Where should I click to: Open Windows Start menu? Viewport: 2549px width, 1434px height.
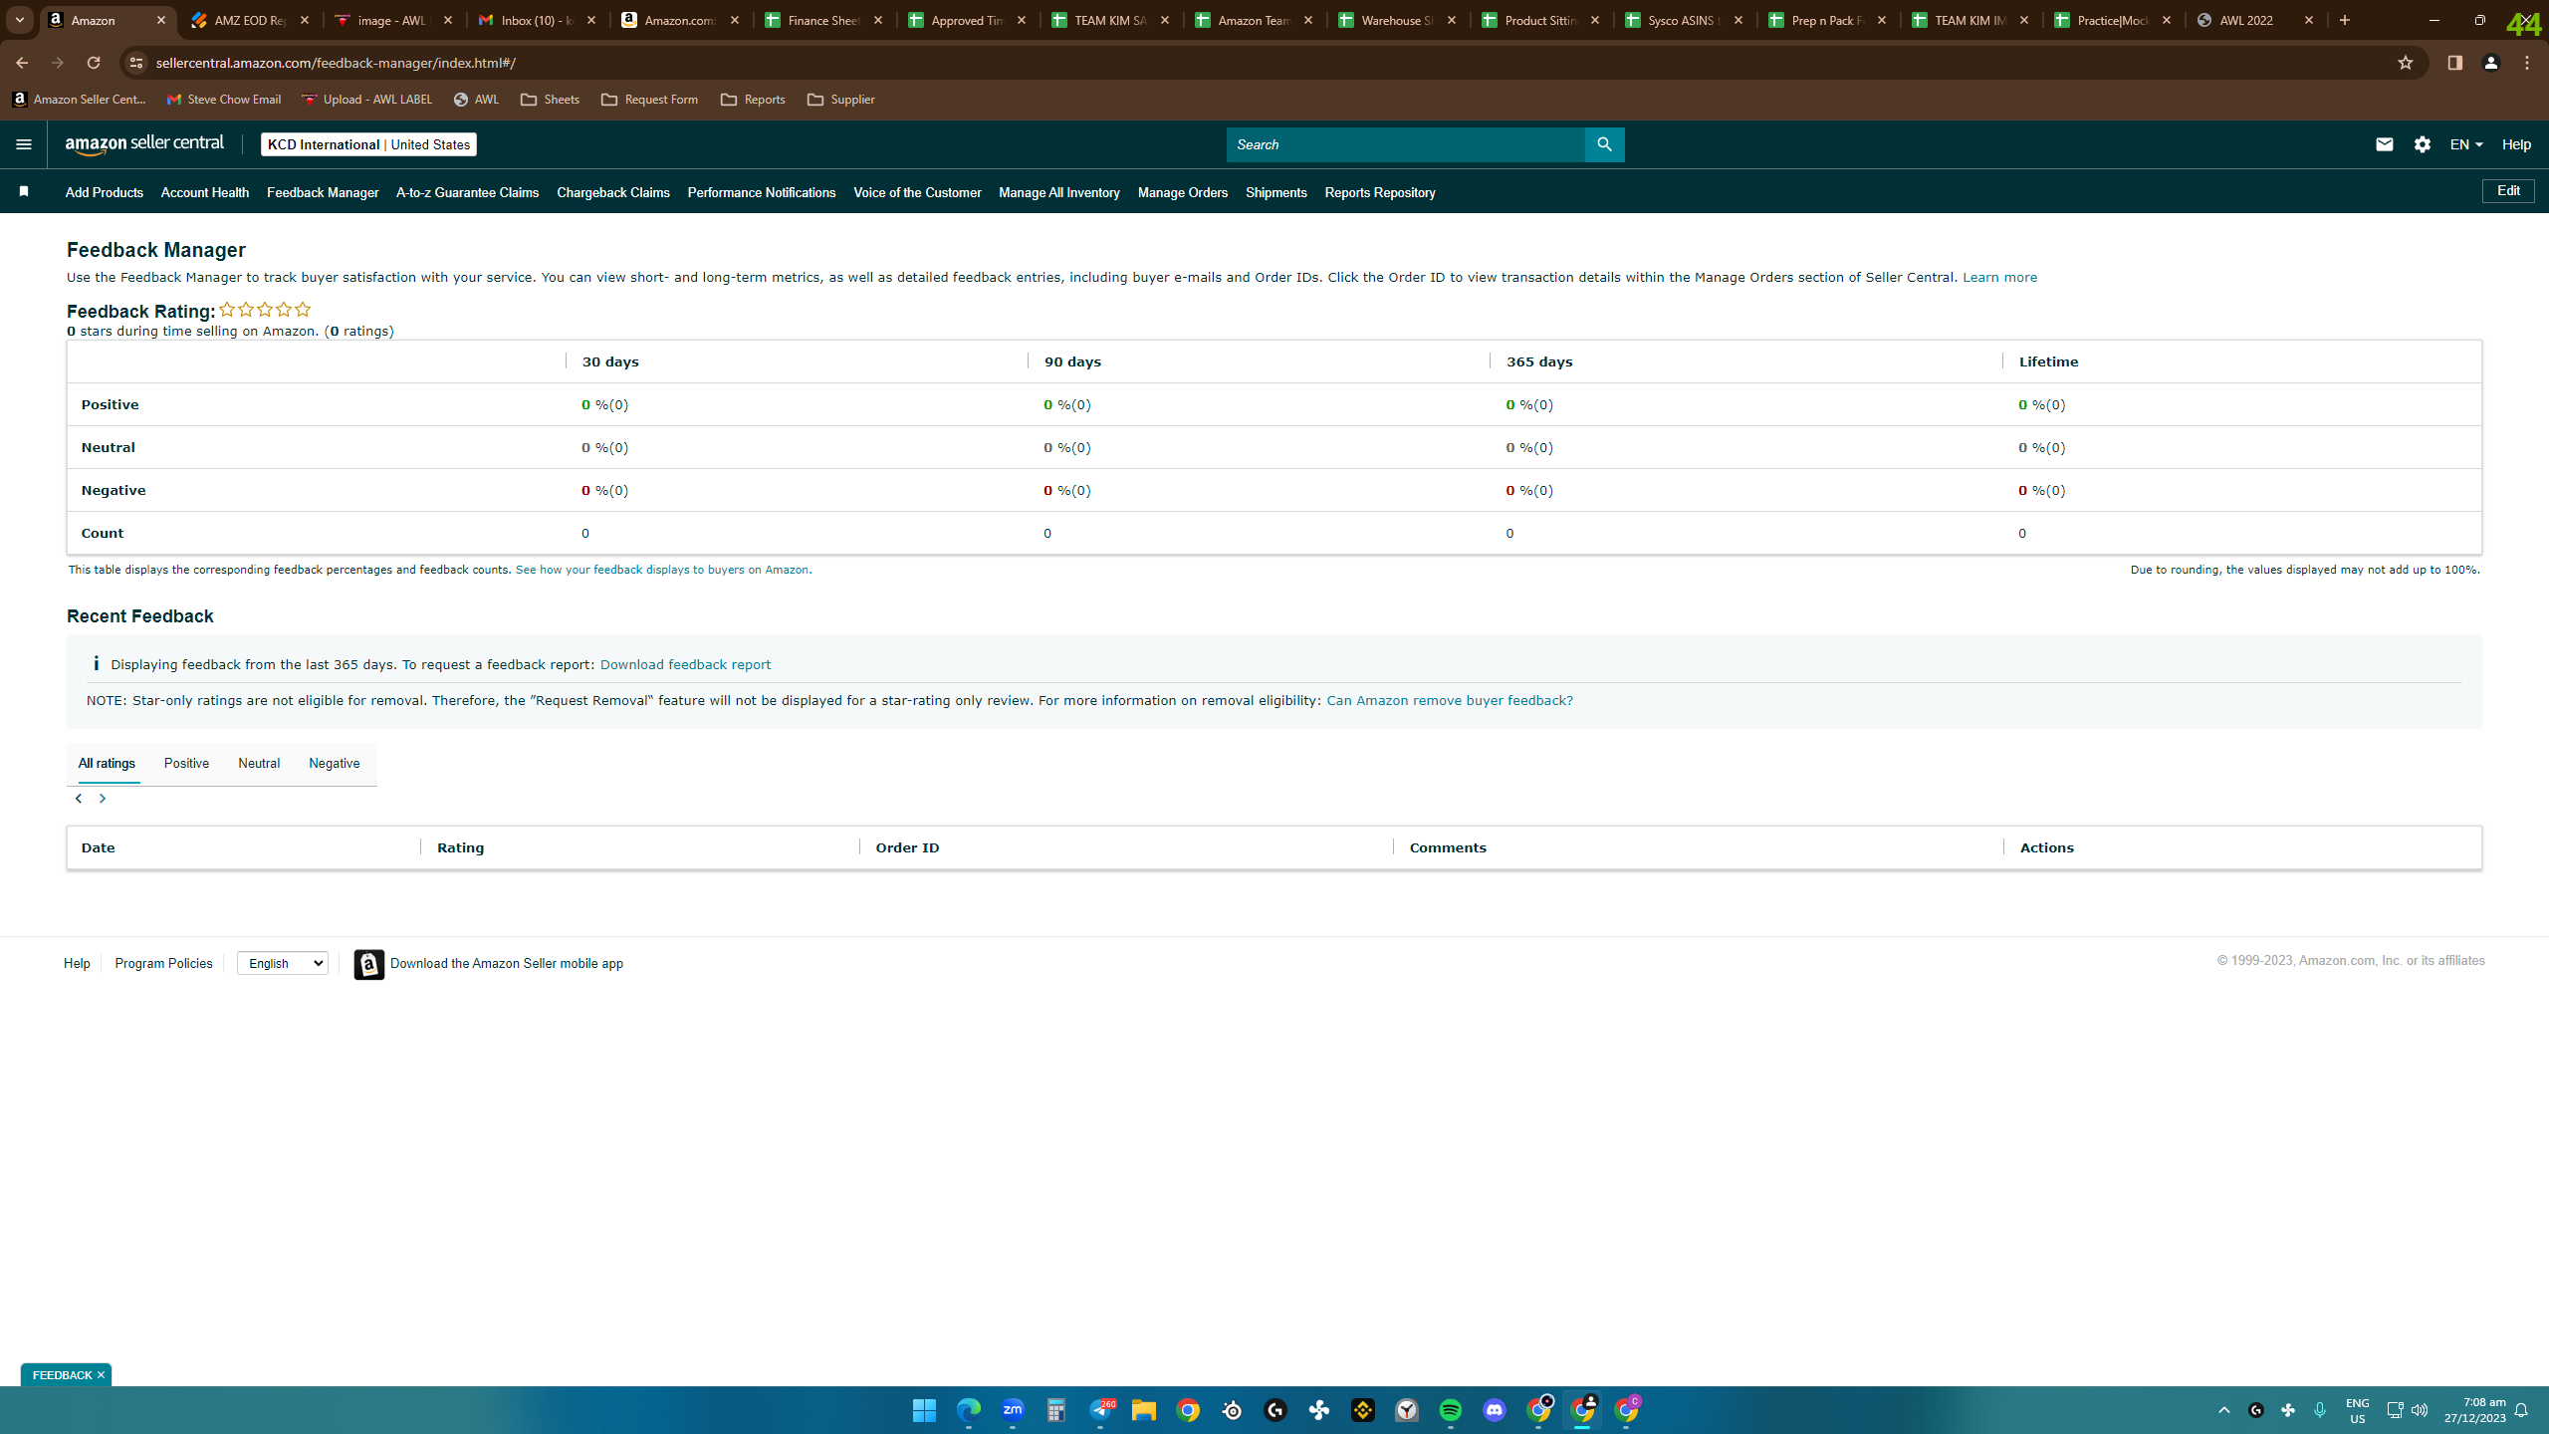click(x=924, y=1410)
